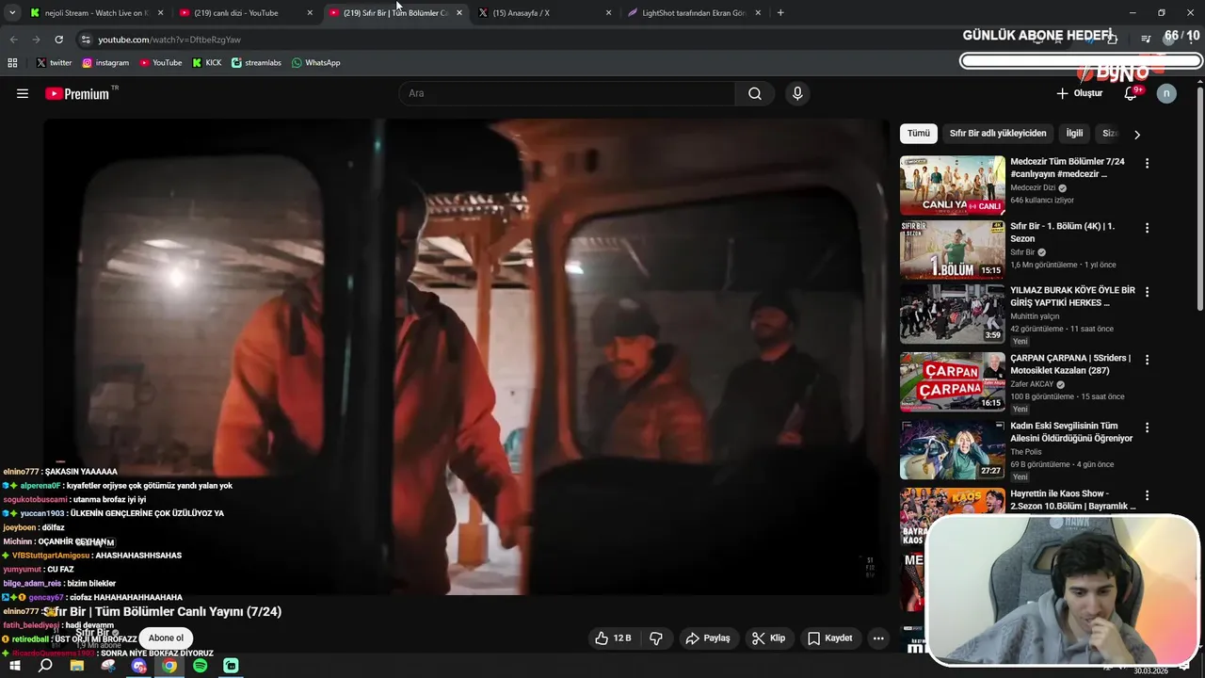Open YILMAZ BURAK KÖYE video thumbnail

pos(953,314)
